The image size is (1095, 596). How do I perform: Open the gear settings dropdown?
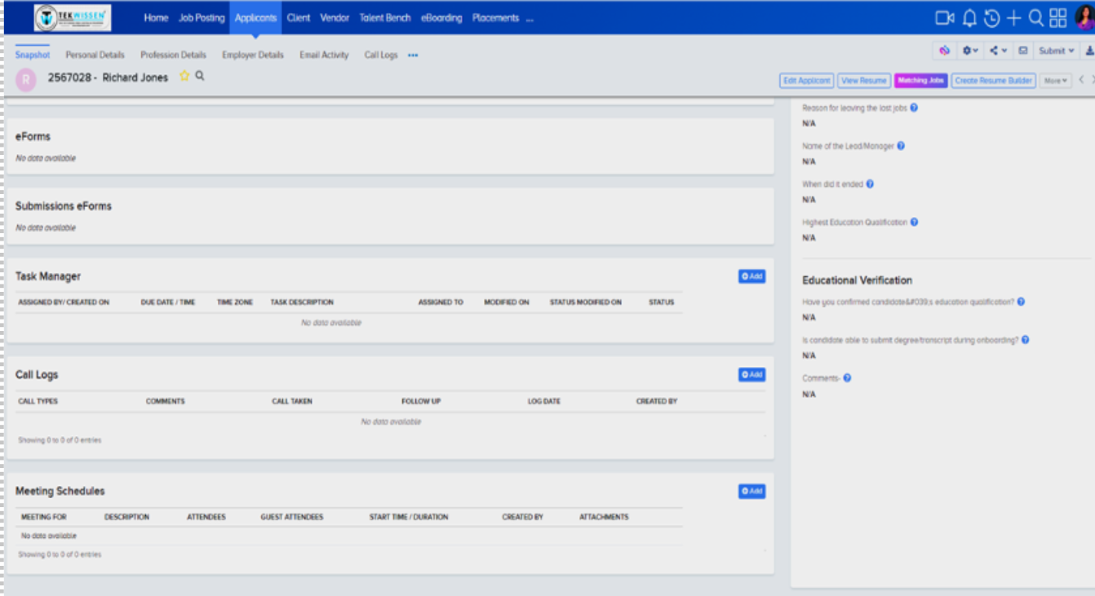[969, 51]
